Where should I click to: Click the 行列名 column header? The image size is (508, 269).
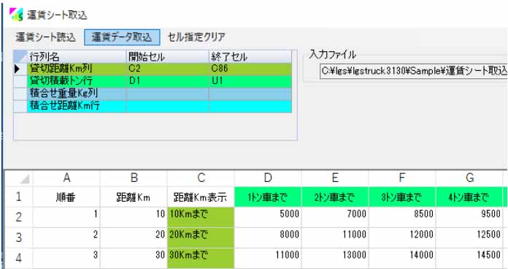point(77,57)
